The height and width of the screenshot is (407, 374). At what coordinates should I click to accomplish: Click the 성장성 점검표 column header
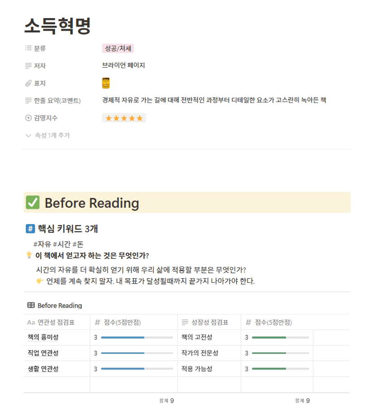pyautogui.click(x=209, y=323)
